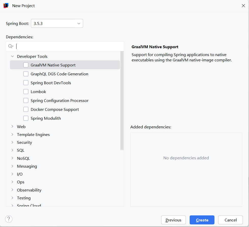Click the Previous button
Image resolution: width=249 pixels, height=227 pixels.
(173, 220)
